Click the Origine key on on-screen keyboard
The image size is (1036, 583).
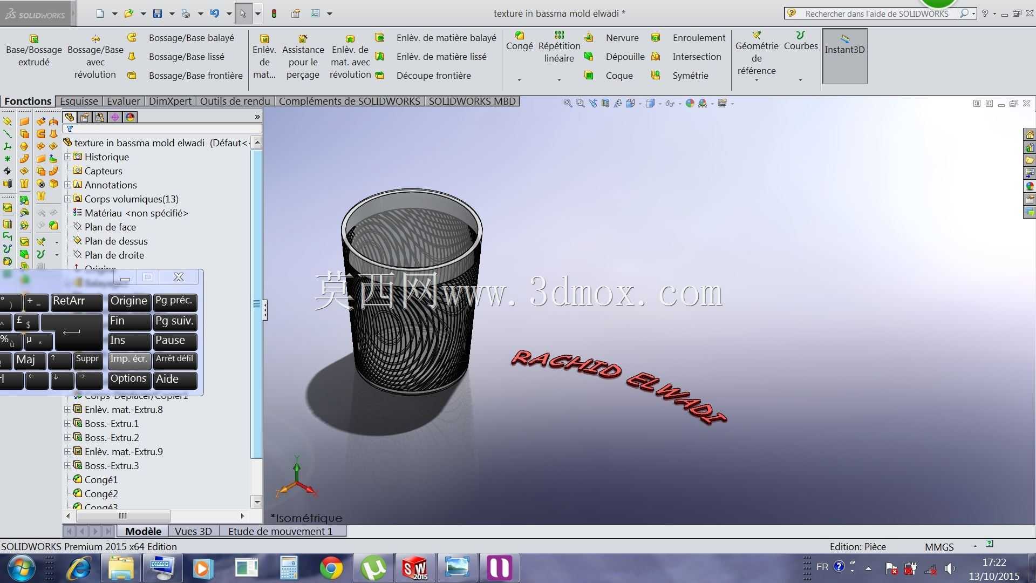[129, 302]
